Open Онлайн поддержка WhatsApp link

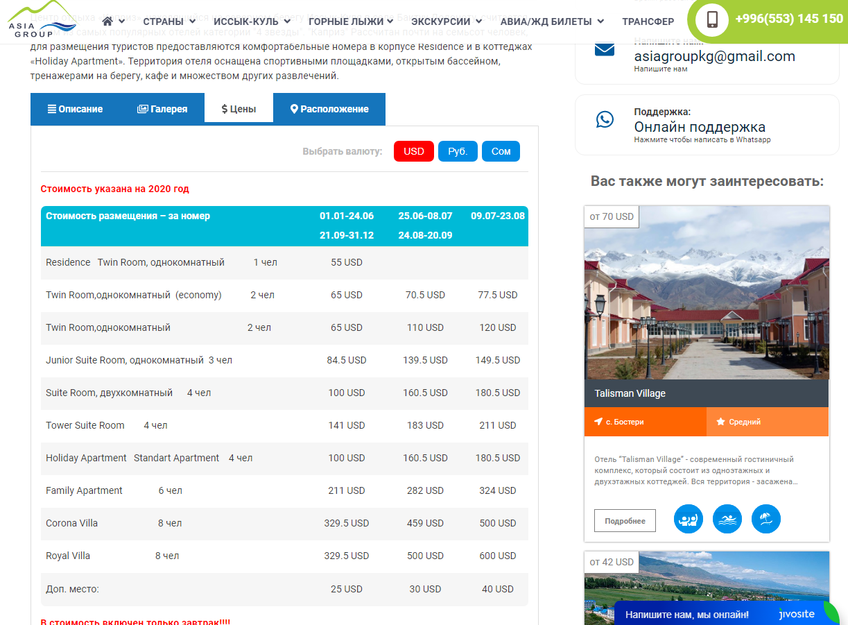tap(700, 127)
